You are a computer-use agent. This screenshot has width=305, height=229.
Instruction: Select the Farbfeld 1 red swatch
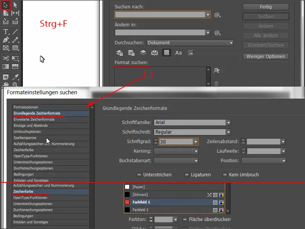pyautogui.click(x=174, y=202)
